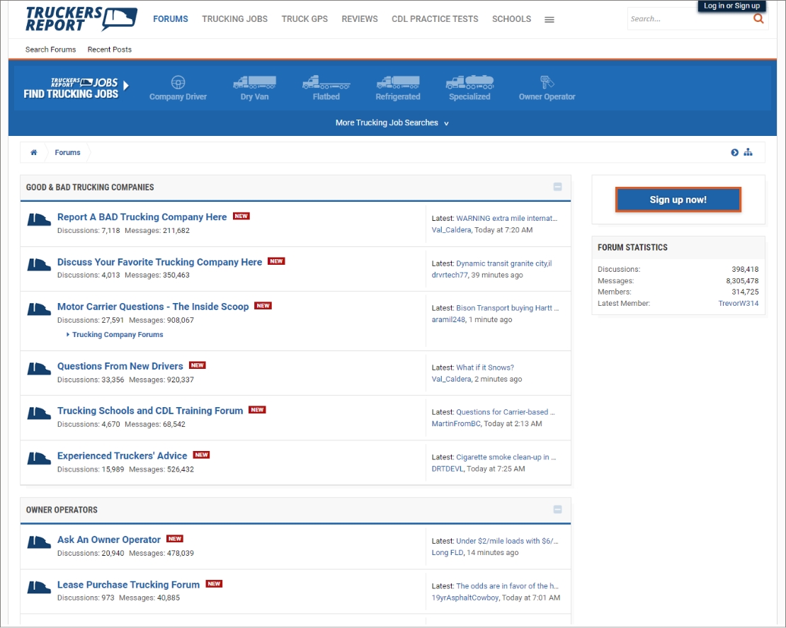Open the hamburger menu in navigation bar
This screenshot has height=628, width=786.
click(x=549, y=20)
